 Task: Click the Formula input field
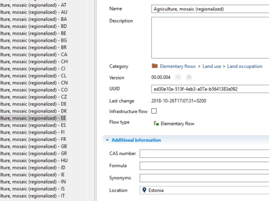204,166
